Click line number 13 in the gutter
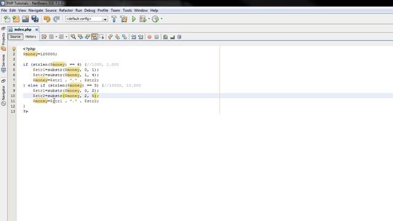The width and height of the screenshot is (393, 221). coord(13,112)
